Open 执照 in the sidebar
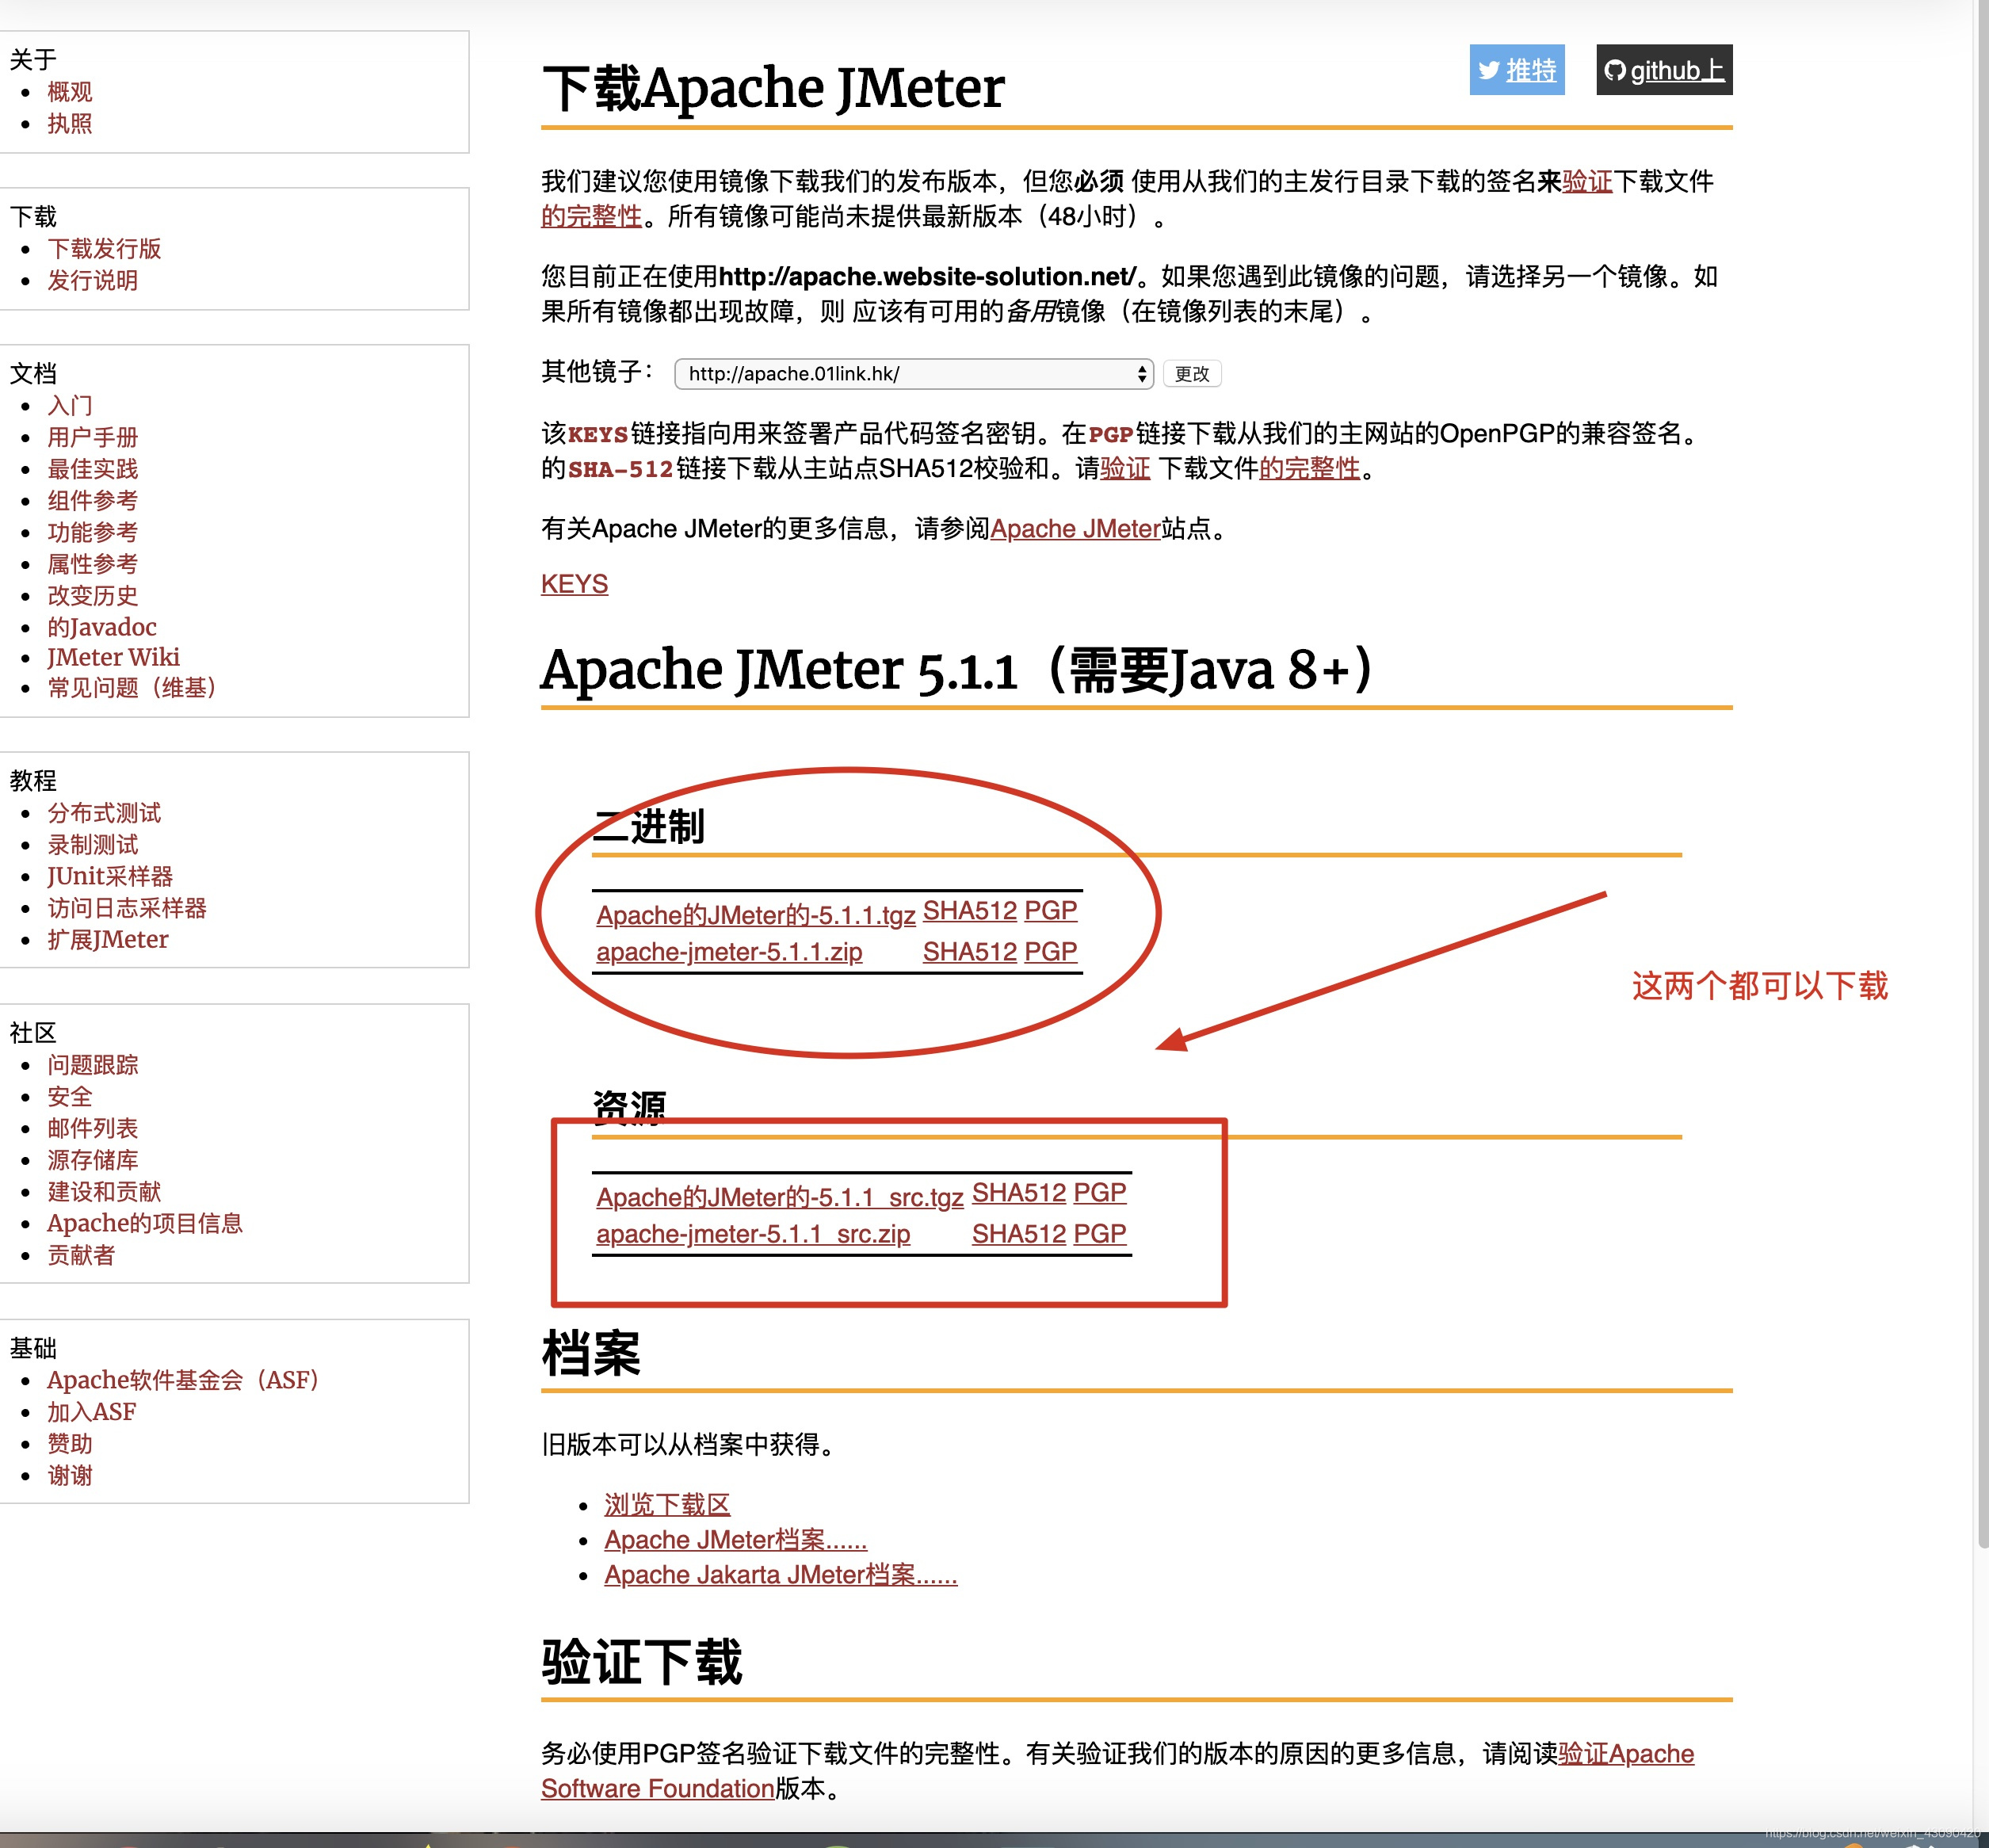 pyautogui.click(x=70, y=124)
